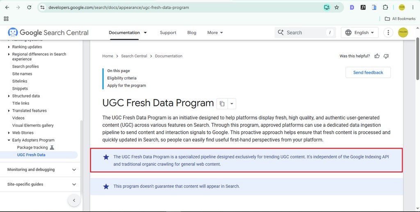Image resolution: width=420 pixels, height=212 pixels.
Task: Open Snippets in the sidebar
Action: pos(20,88)
